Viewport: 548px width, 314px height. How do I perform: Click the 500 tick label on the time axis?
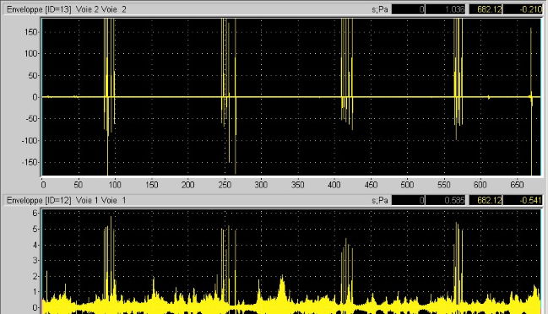coord(407,185)
